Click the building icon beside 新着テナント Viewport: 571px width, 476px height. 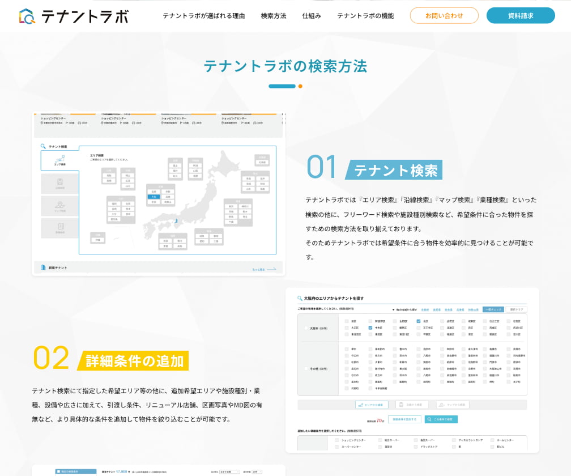click(43, 267)
